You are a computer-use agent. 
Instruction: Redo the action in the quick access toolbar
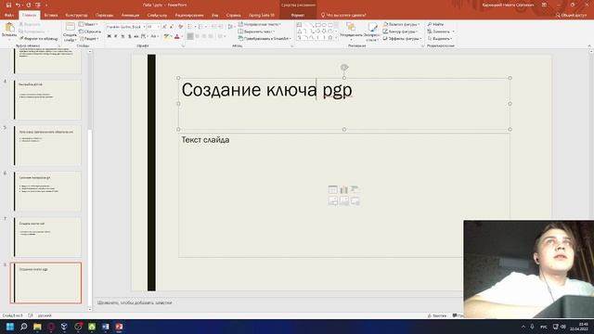pos(29,5)
